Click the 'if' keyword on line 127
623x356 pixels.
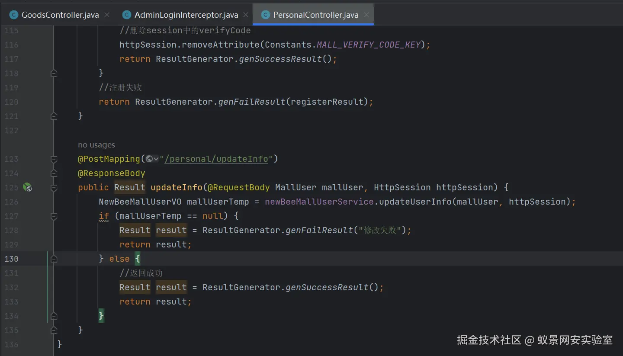[x=104, y=216]
